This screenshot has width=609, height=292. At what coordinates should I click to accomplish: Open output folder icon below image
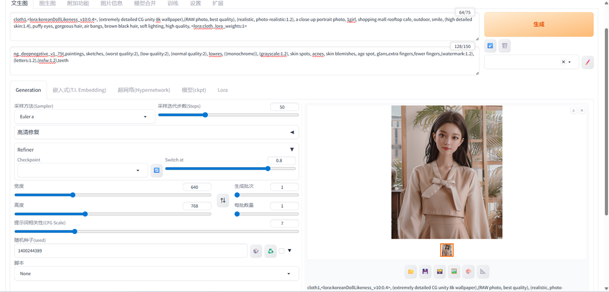click(411, 272)
